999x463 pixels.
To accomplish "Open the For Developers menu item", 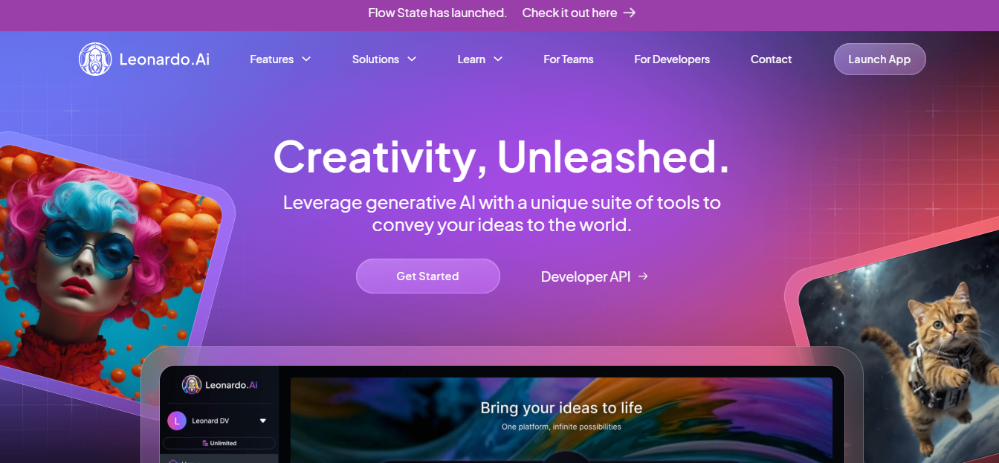I will [x=672, y=59].
